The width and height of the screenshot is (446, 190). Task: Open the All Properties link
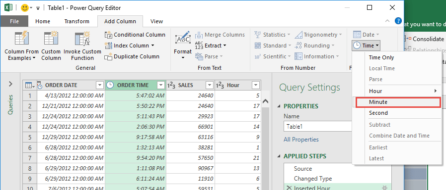coord(301,140)
